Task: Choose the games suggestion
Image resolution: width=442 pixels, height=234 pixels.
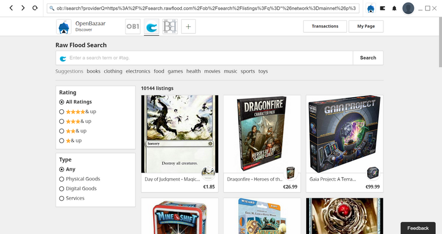Action: click(175, 71)
